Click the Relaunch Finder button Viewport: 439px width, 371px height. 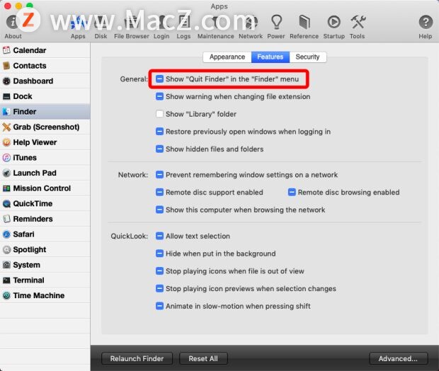[x=137, y=358]
